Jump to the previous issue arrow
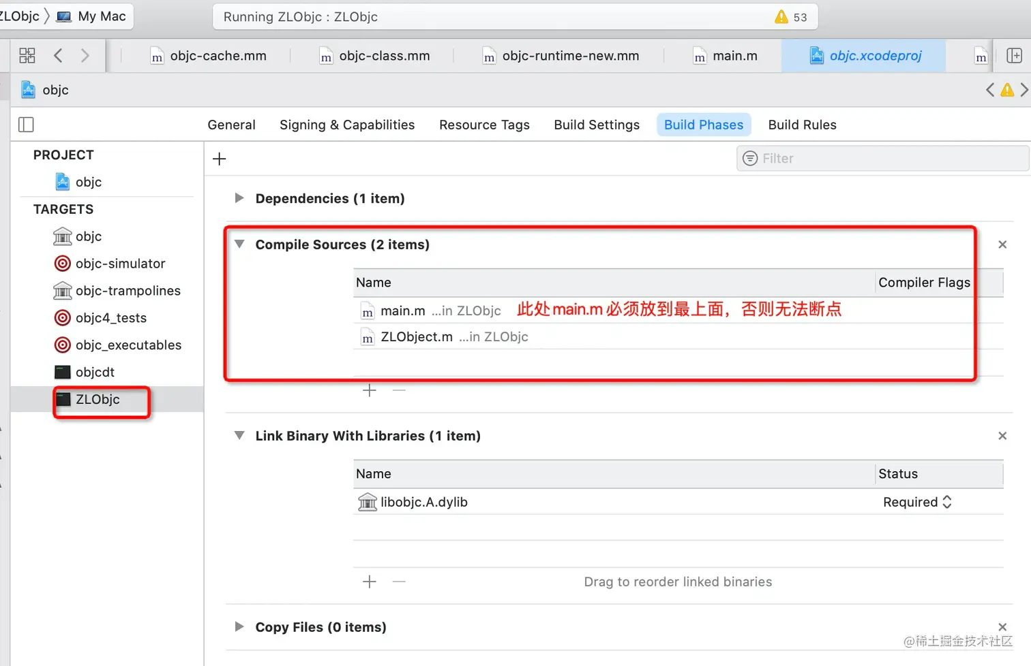The width and height of the screenshot is (1031, 666). click(990, 90)
